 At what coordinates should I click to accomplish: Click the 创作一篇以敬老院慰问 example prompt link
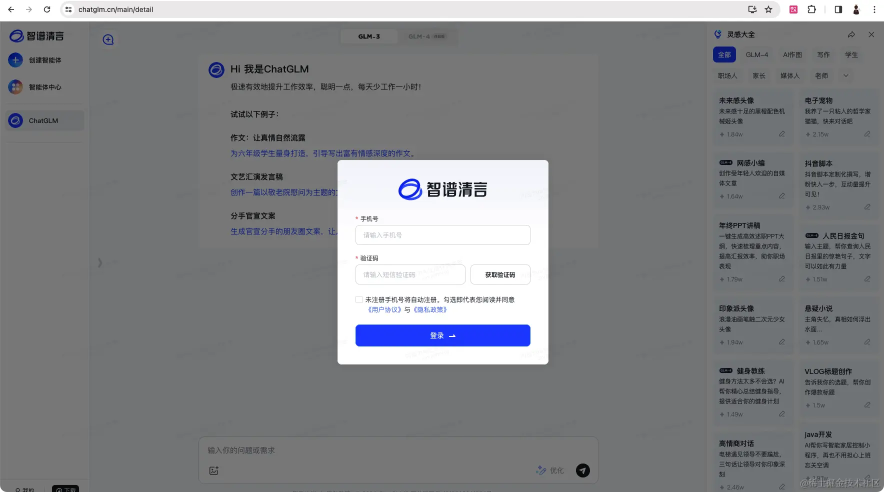(284, 192)
